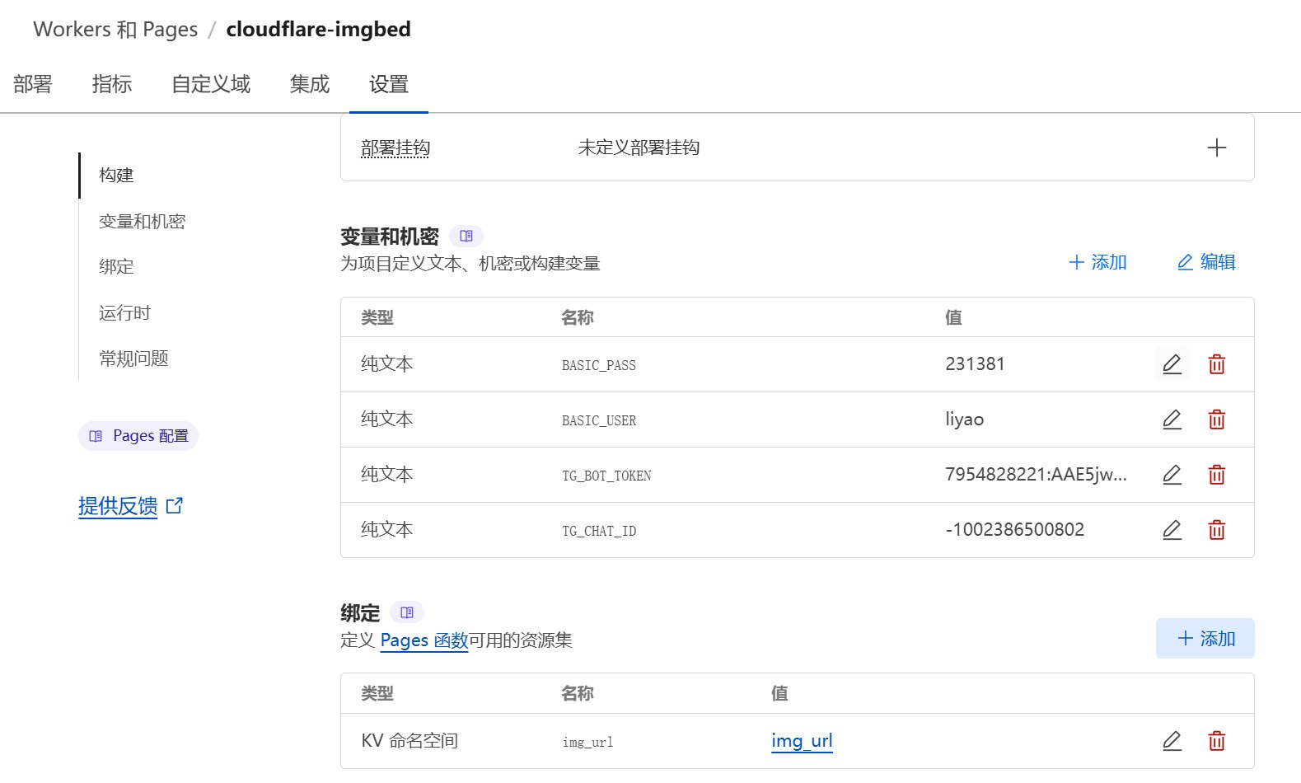The width and height of the screenshot is (1301, 783).
Task: Edit the BASIC_USER variable pencil icon
Action: pyautogui.click(x=1172, y=420)
